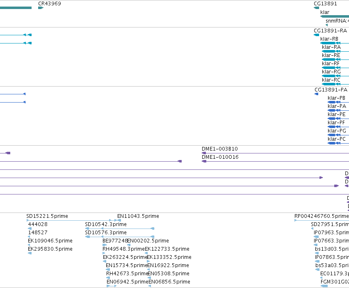Select the RH49548.3prime EST label
The width and height of the screenshot is (349, 288).
click(123, 249)
